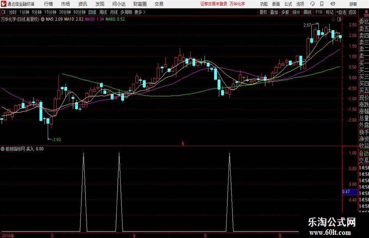This screenshot has height=238, width=369.
Task: Open the 财富圈 menu
Action: coord(140,4)
